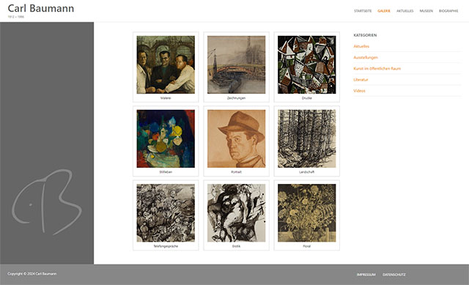Open the Drucke gallery thumbnail
The height and width of the screenshot is (285, 469).
point(307,65)
